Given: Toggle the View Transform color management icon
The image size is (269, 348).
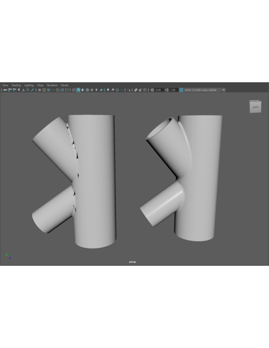Looking at the screenshot, I should (x=182, y=90).
